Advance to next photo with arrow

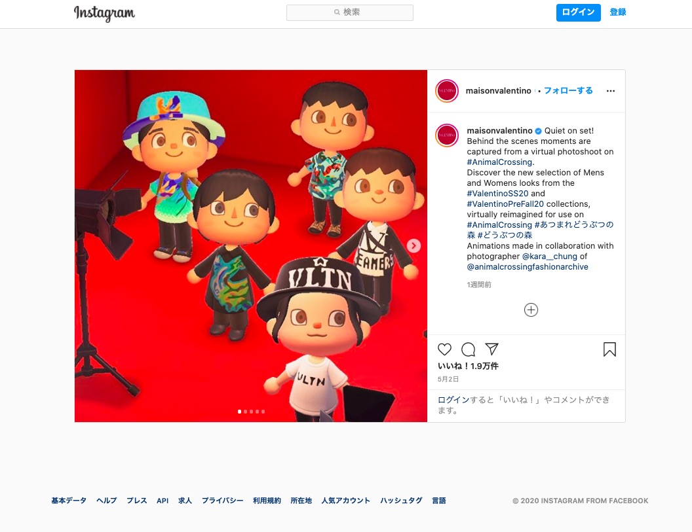coord(413,245)
